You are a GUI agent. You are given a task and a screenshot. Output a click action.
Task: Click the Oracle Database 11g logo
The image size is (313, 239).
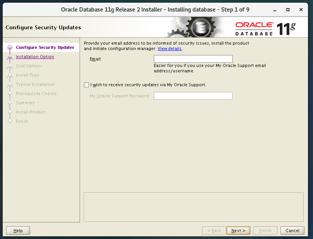(x=265, y=29)
